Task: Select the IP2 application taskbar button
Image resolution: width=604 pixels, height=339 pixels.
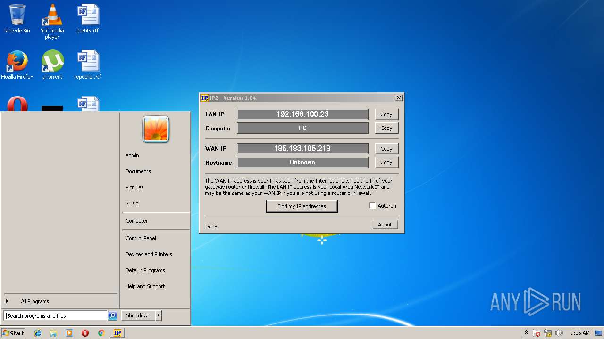Action: point(117,333)
